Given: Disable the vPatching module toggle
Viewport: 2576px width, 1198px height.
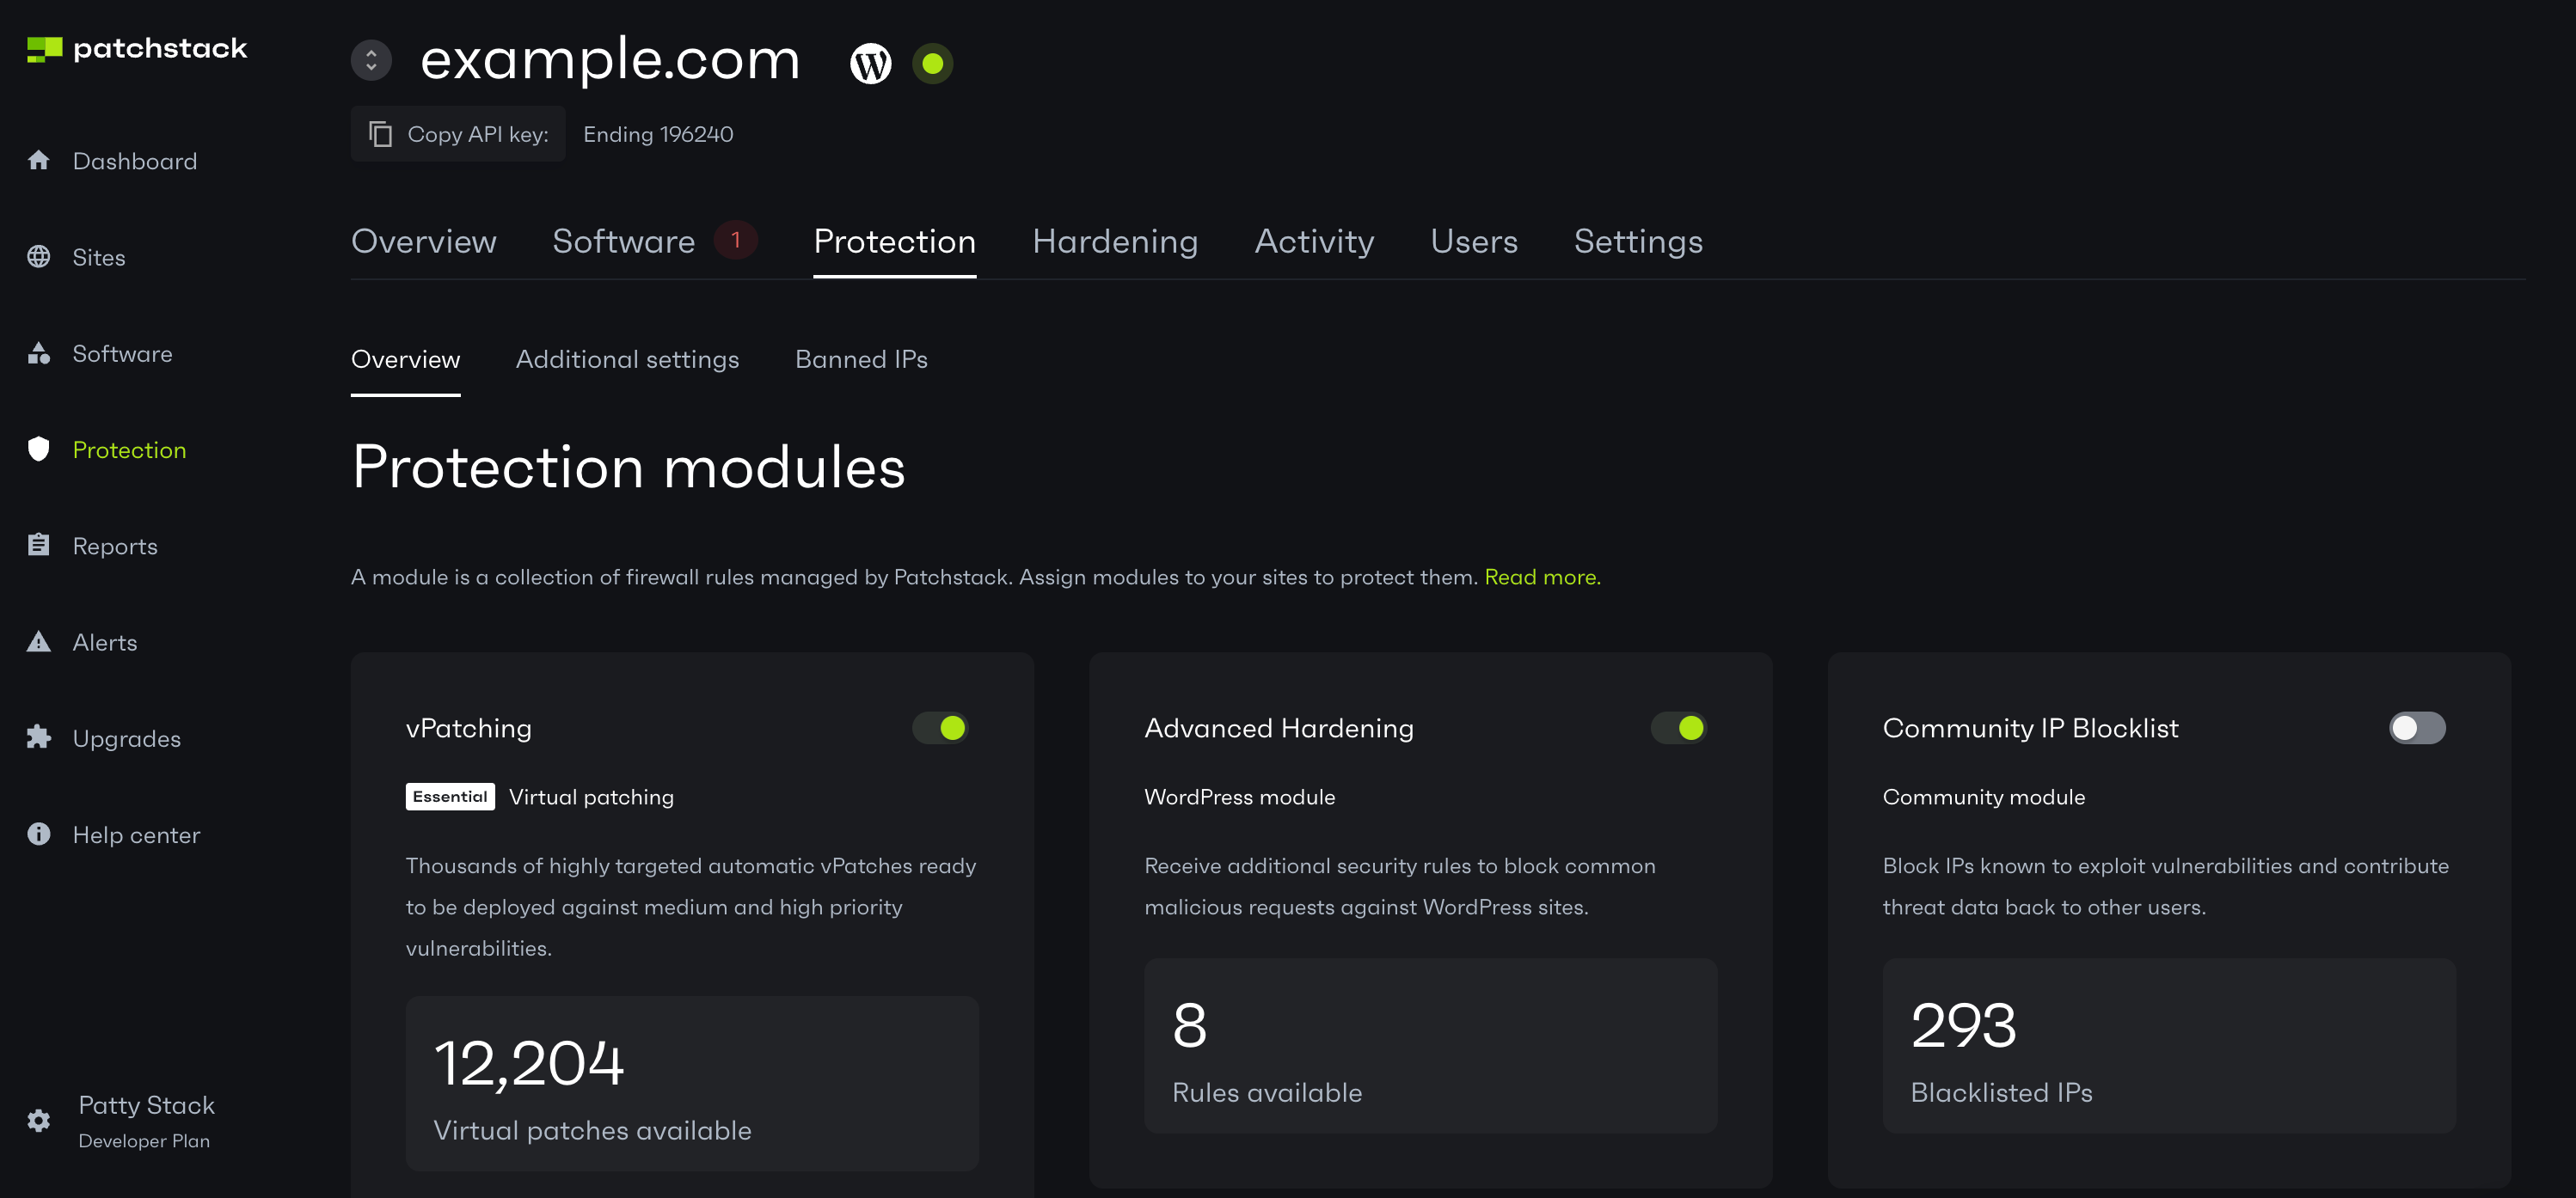Looking at the screenshot, I should (x=940, y=727).
